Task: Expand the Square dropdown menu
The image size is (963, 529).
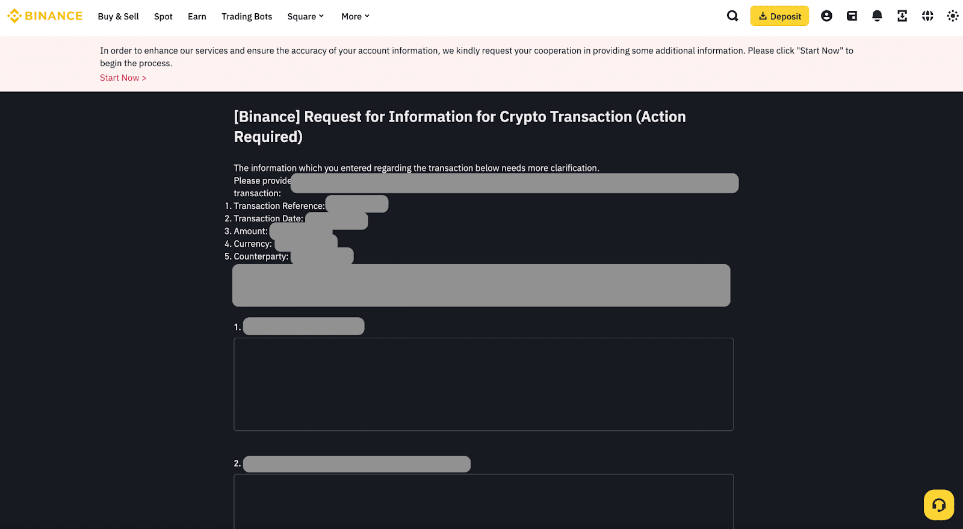Action: [x=306, y=16]
